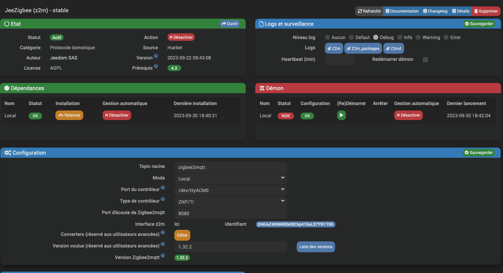Select the Debug log level
Image resolution: width=503 pixels, height=273 pixels.
(x=376, y=37)
